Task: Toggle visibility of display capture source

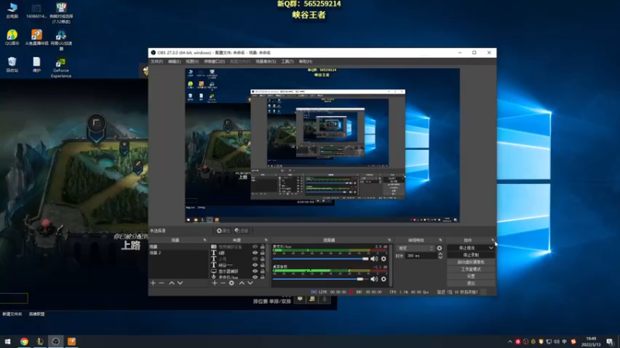Action: coord(255,271)
